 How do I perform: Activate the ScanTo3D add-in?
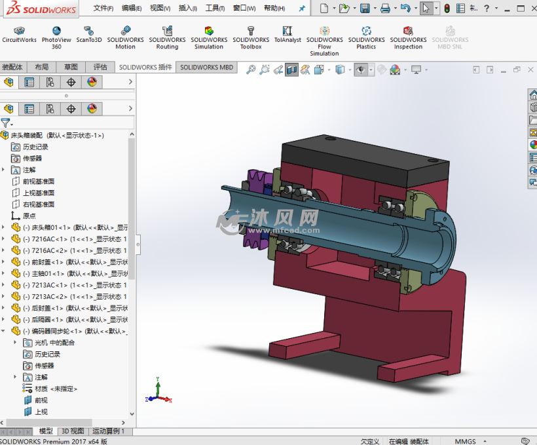point(89,35)
